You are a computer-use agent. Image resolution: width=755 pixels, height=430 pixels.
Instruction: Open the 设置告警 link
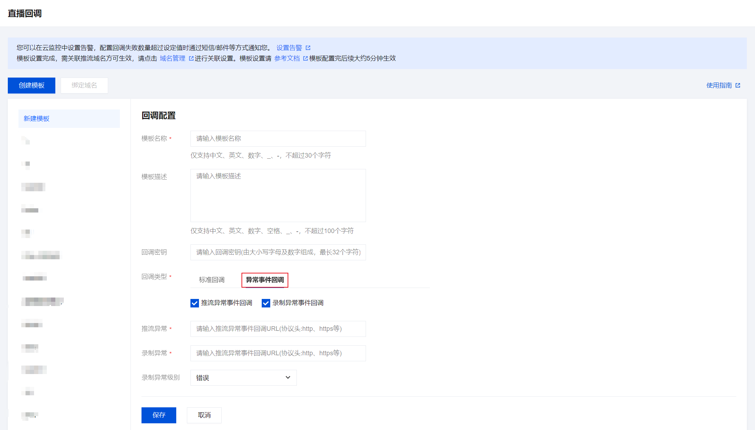289,48
